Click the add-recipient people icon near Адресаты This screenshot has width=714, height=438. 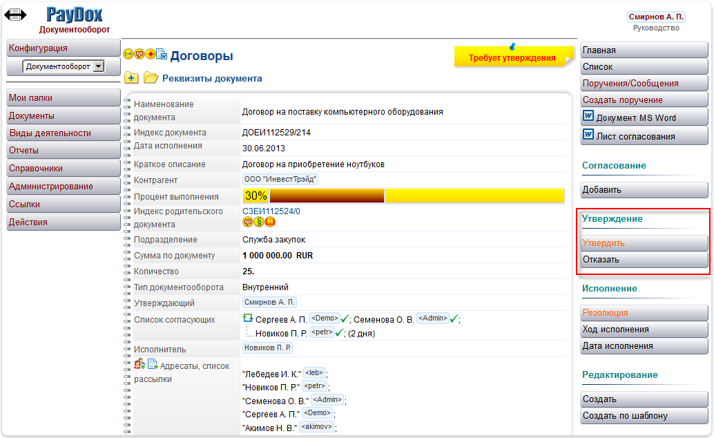click(139, 365)
